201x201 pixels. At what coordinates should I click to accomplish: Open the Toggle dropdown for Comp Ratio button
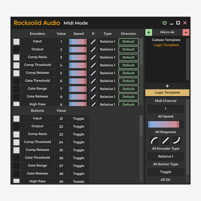pyautogui.click(x=79, y=134)
